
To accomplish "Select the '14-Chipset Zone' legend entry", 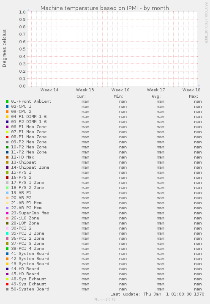I will [30, 167].
